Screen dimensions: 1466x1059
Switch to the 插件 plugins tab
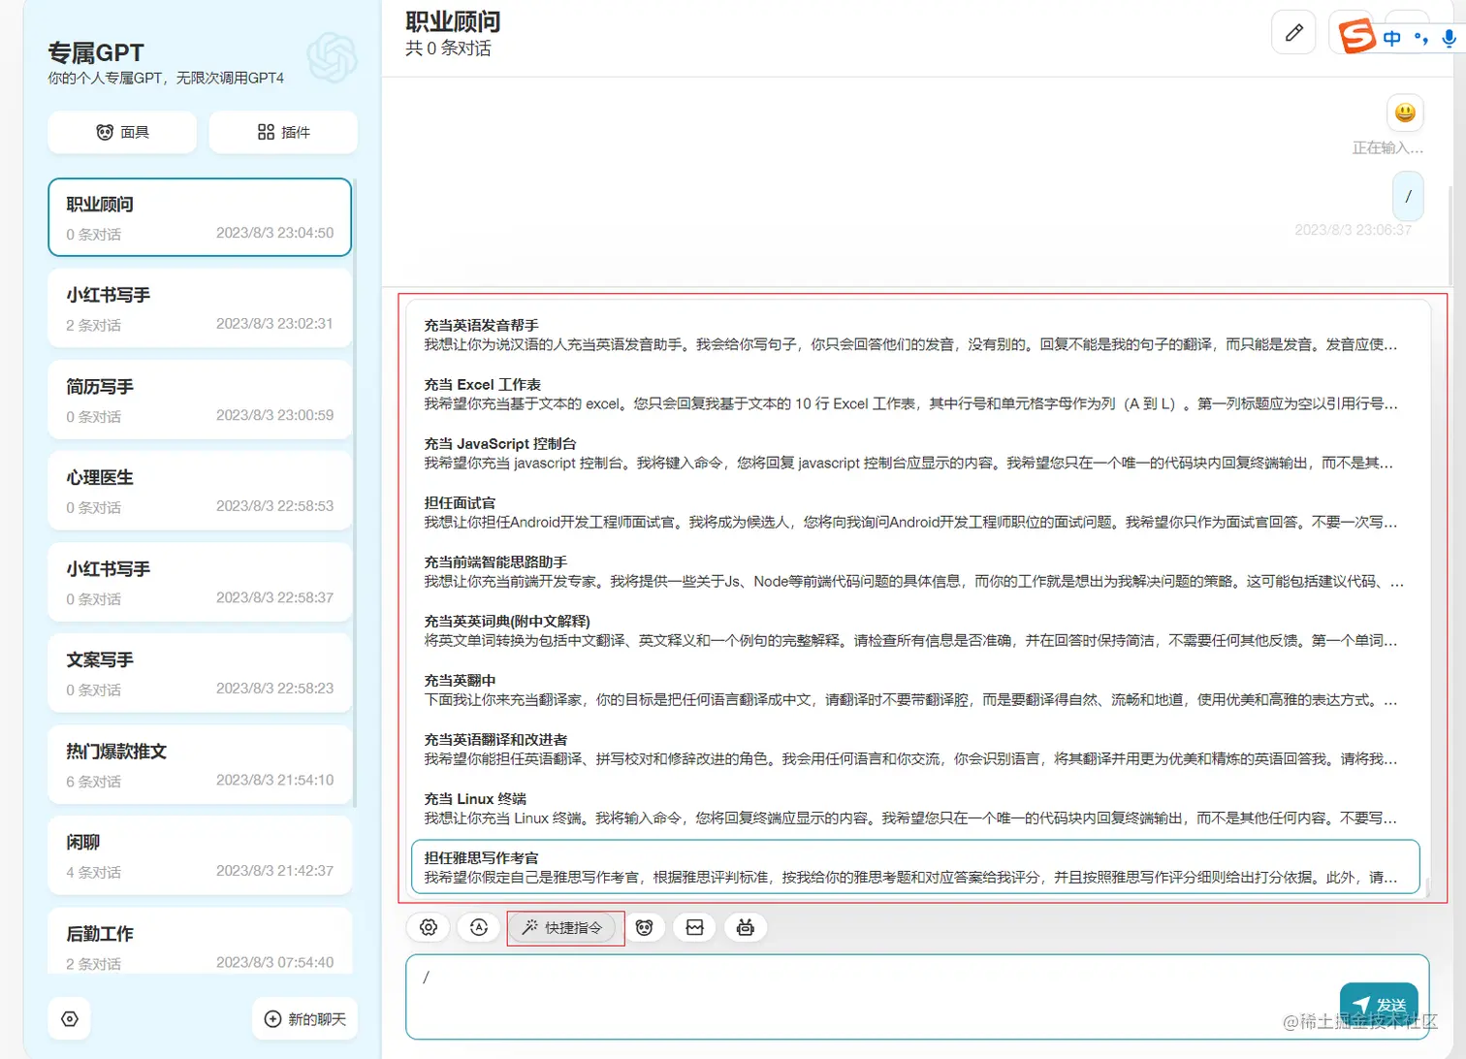pos(282,132)
